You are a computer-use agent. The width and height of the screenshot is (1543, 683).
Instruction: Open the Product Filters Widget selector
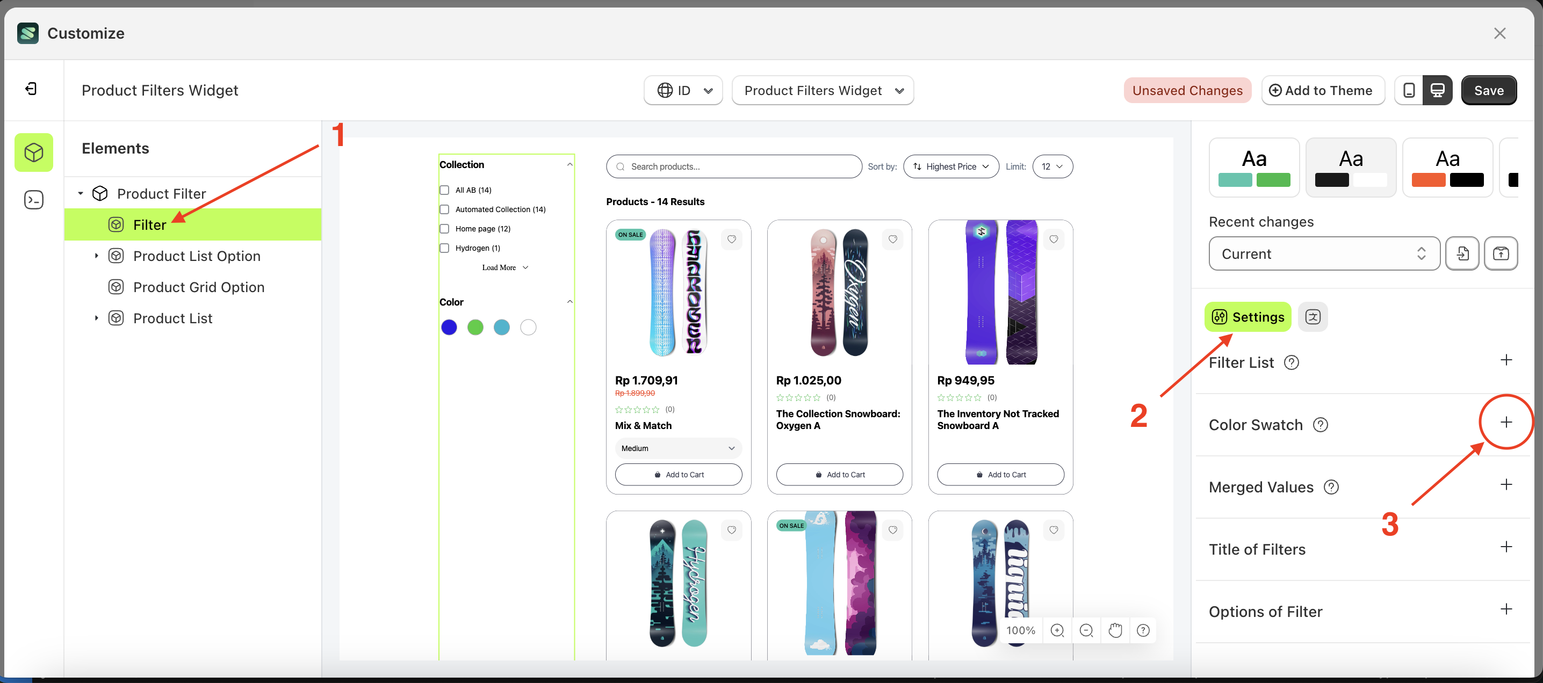tap(823, 90)
